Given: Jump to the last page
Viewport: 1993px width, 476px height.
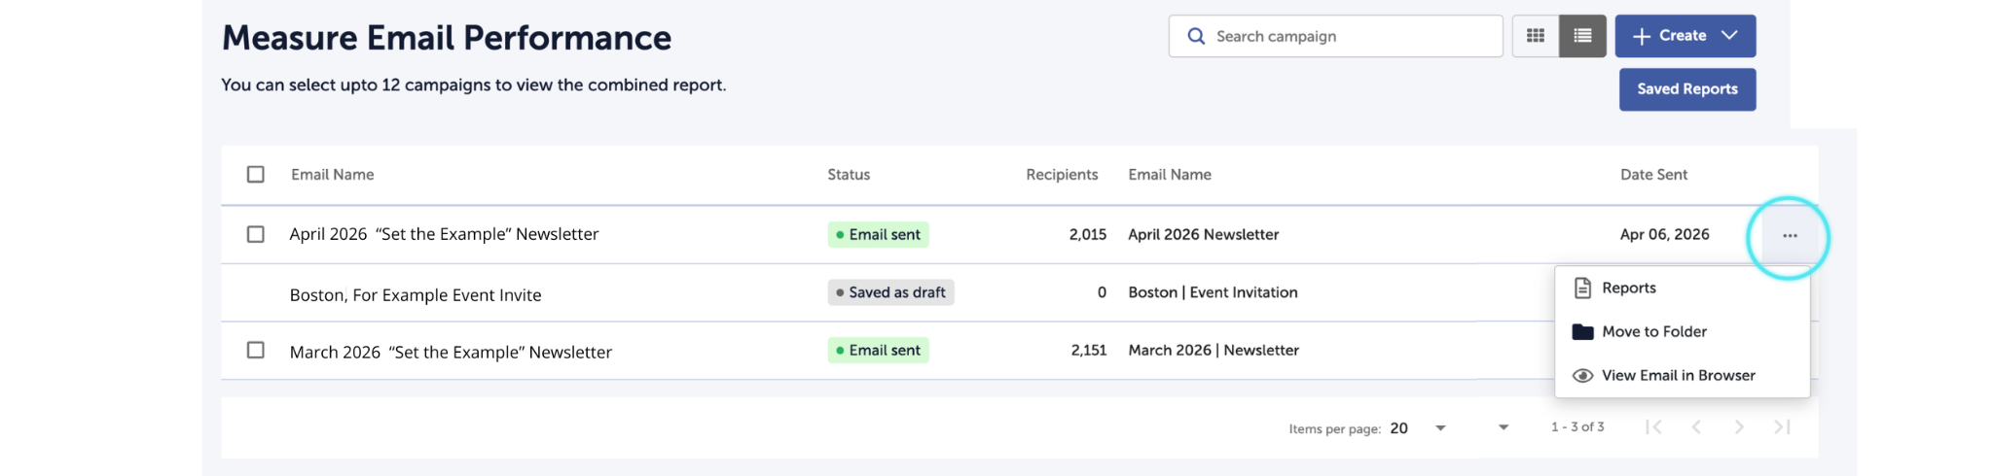Looking at the screenshot, I should [x=1782, y=427].
